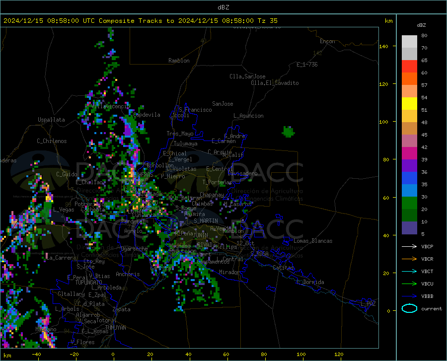Click the Chapanay label
This screenshot has width=447, height=361.
click(212, 195)
